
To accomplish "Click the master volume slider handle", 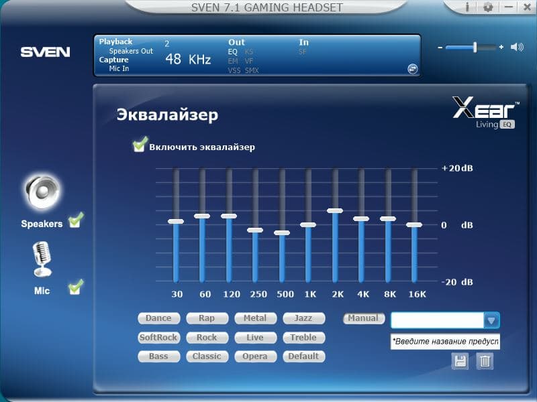I will click(475, 47).
